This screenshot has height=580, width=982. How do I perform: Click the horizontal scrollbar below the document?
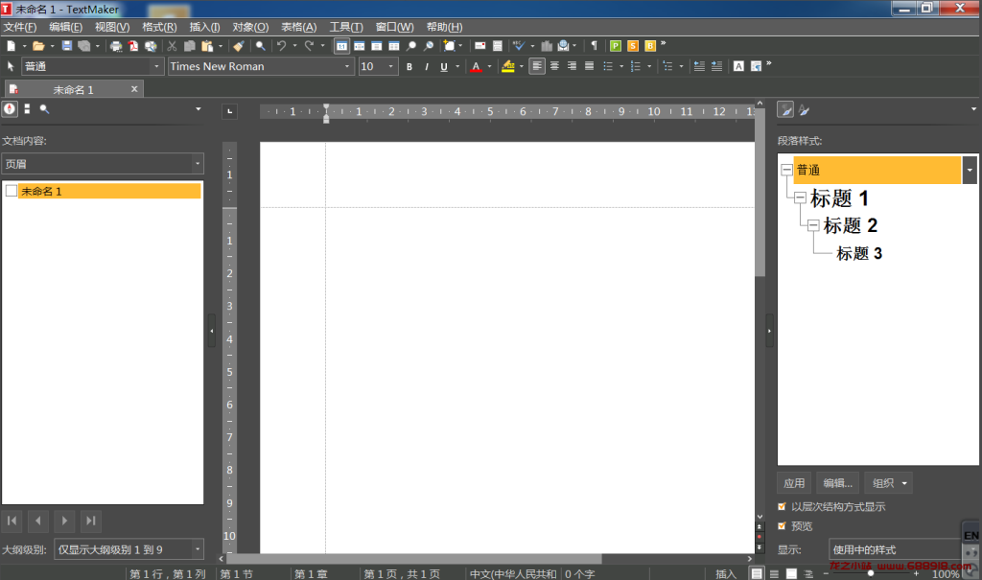[x=414, y=558]
